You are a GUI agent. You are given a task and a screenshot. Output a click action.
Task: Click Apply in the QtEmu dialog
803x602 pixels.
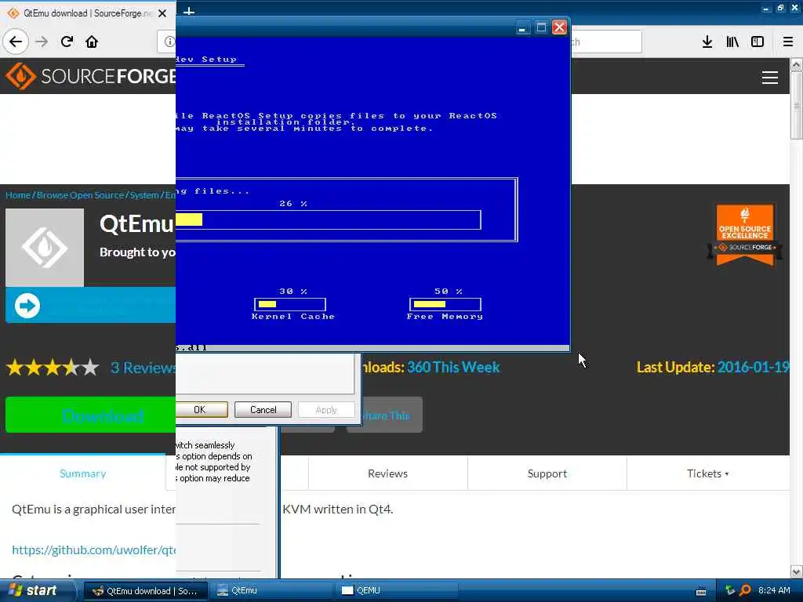(x=326, y=409)
